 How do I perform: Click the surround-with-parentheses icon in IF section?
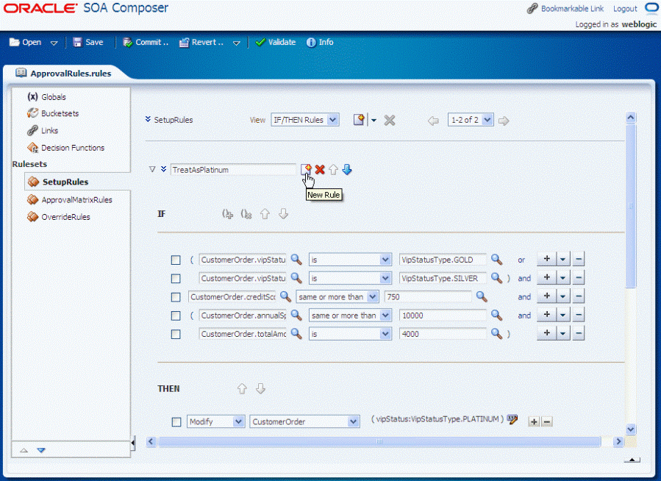pos(228,214)
